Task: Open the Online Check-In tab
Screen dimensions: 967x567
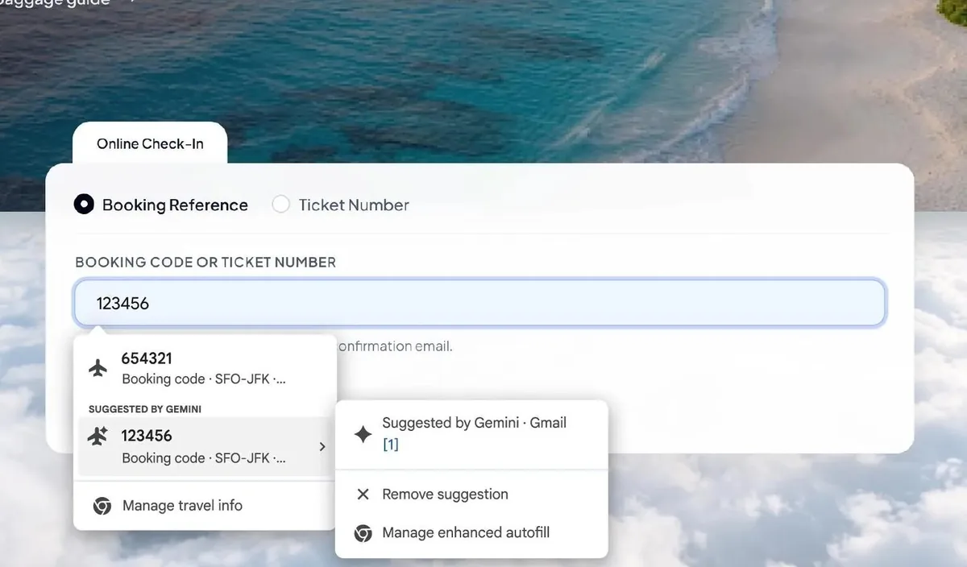Action: (150, 144)
